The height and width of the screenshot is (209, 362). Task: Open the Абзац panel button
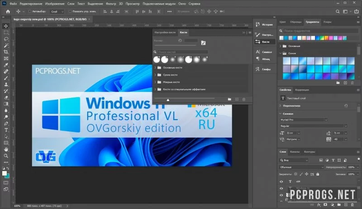coord(265,59)
